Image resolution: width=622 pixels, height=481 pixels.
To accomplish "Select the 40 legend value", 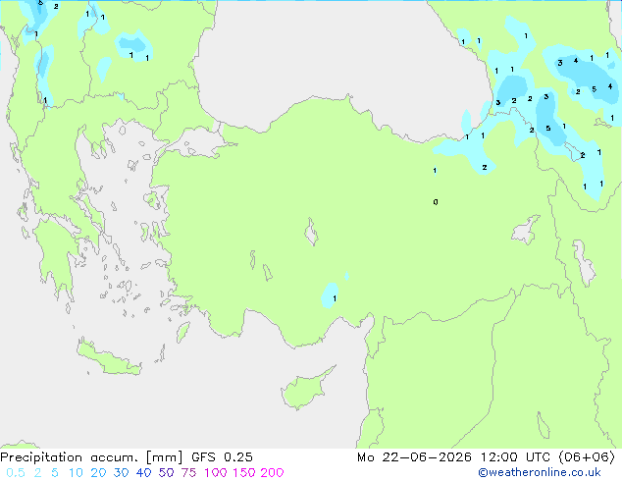I will point(143,473).
